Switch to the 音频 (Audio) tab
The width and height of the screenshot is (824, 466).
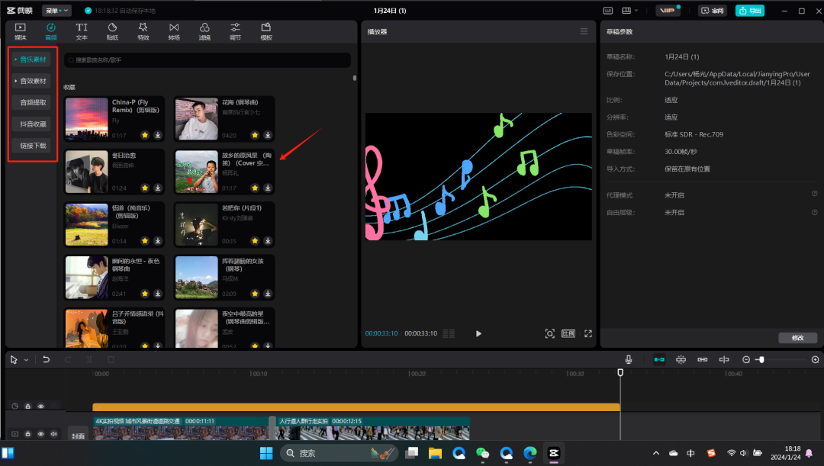[51, 31]
